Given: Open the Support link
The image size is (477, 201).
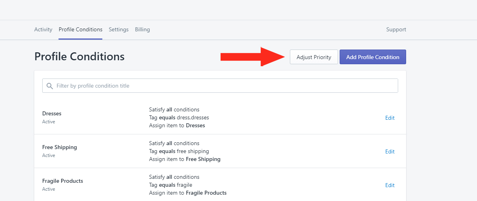Looking at the screenshot, I should point(396,30).
